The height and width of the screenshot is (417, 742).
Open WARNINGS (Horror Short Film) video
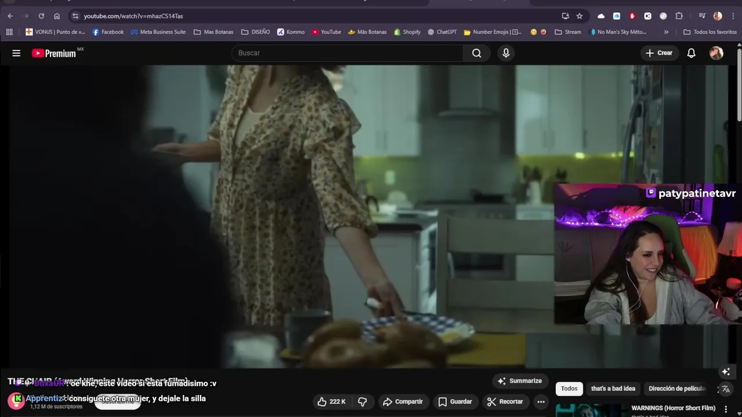[673, 408]
